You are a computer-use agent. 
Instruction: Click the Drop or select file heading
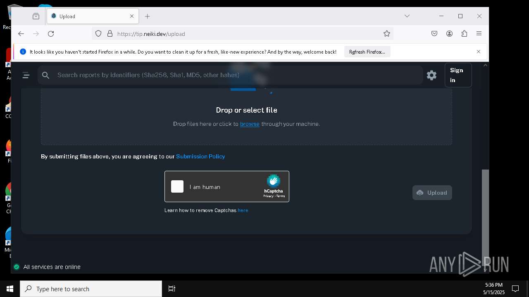pos(246,110)
